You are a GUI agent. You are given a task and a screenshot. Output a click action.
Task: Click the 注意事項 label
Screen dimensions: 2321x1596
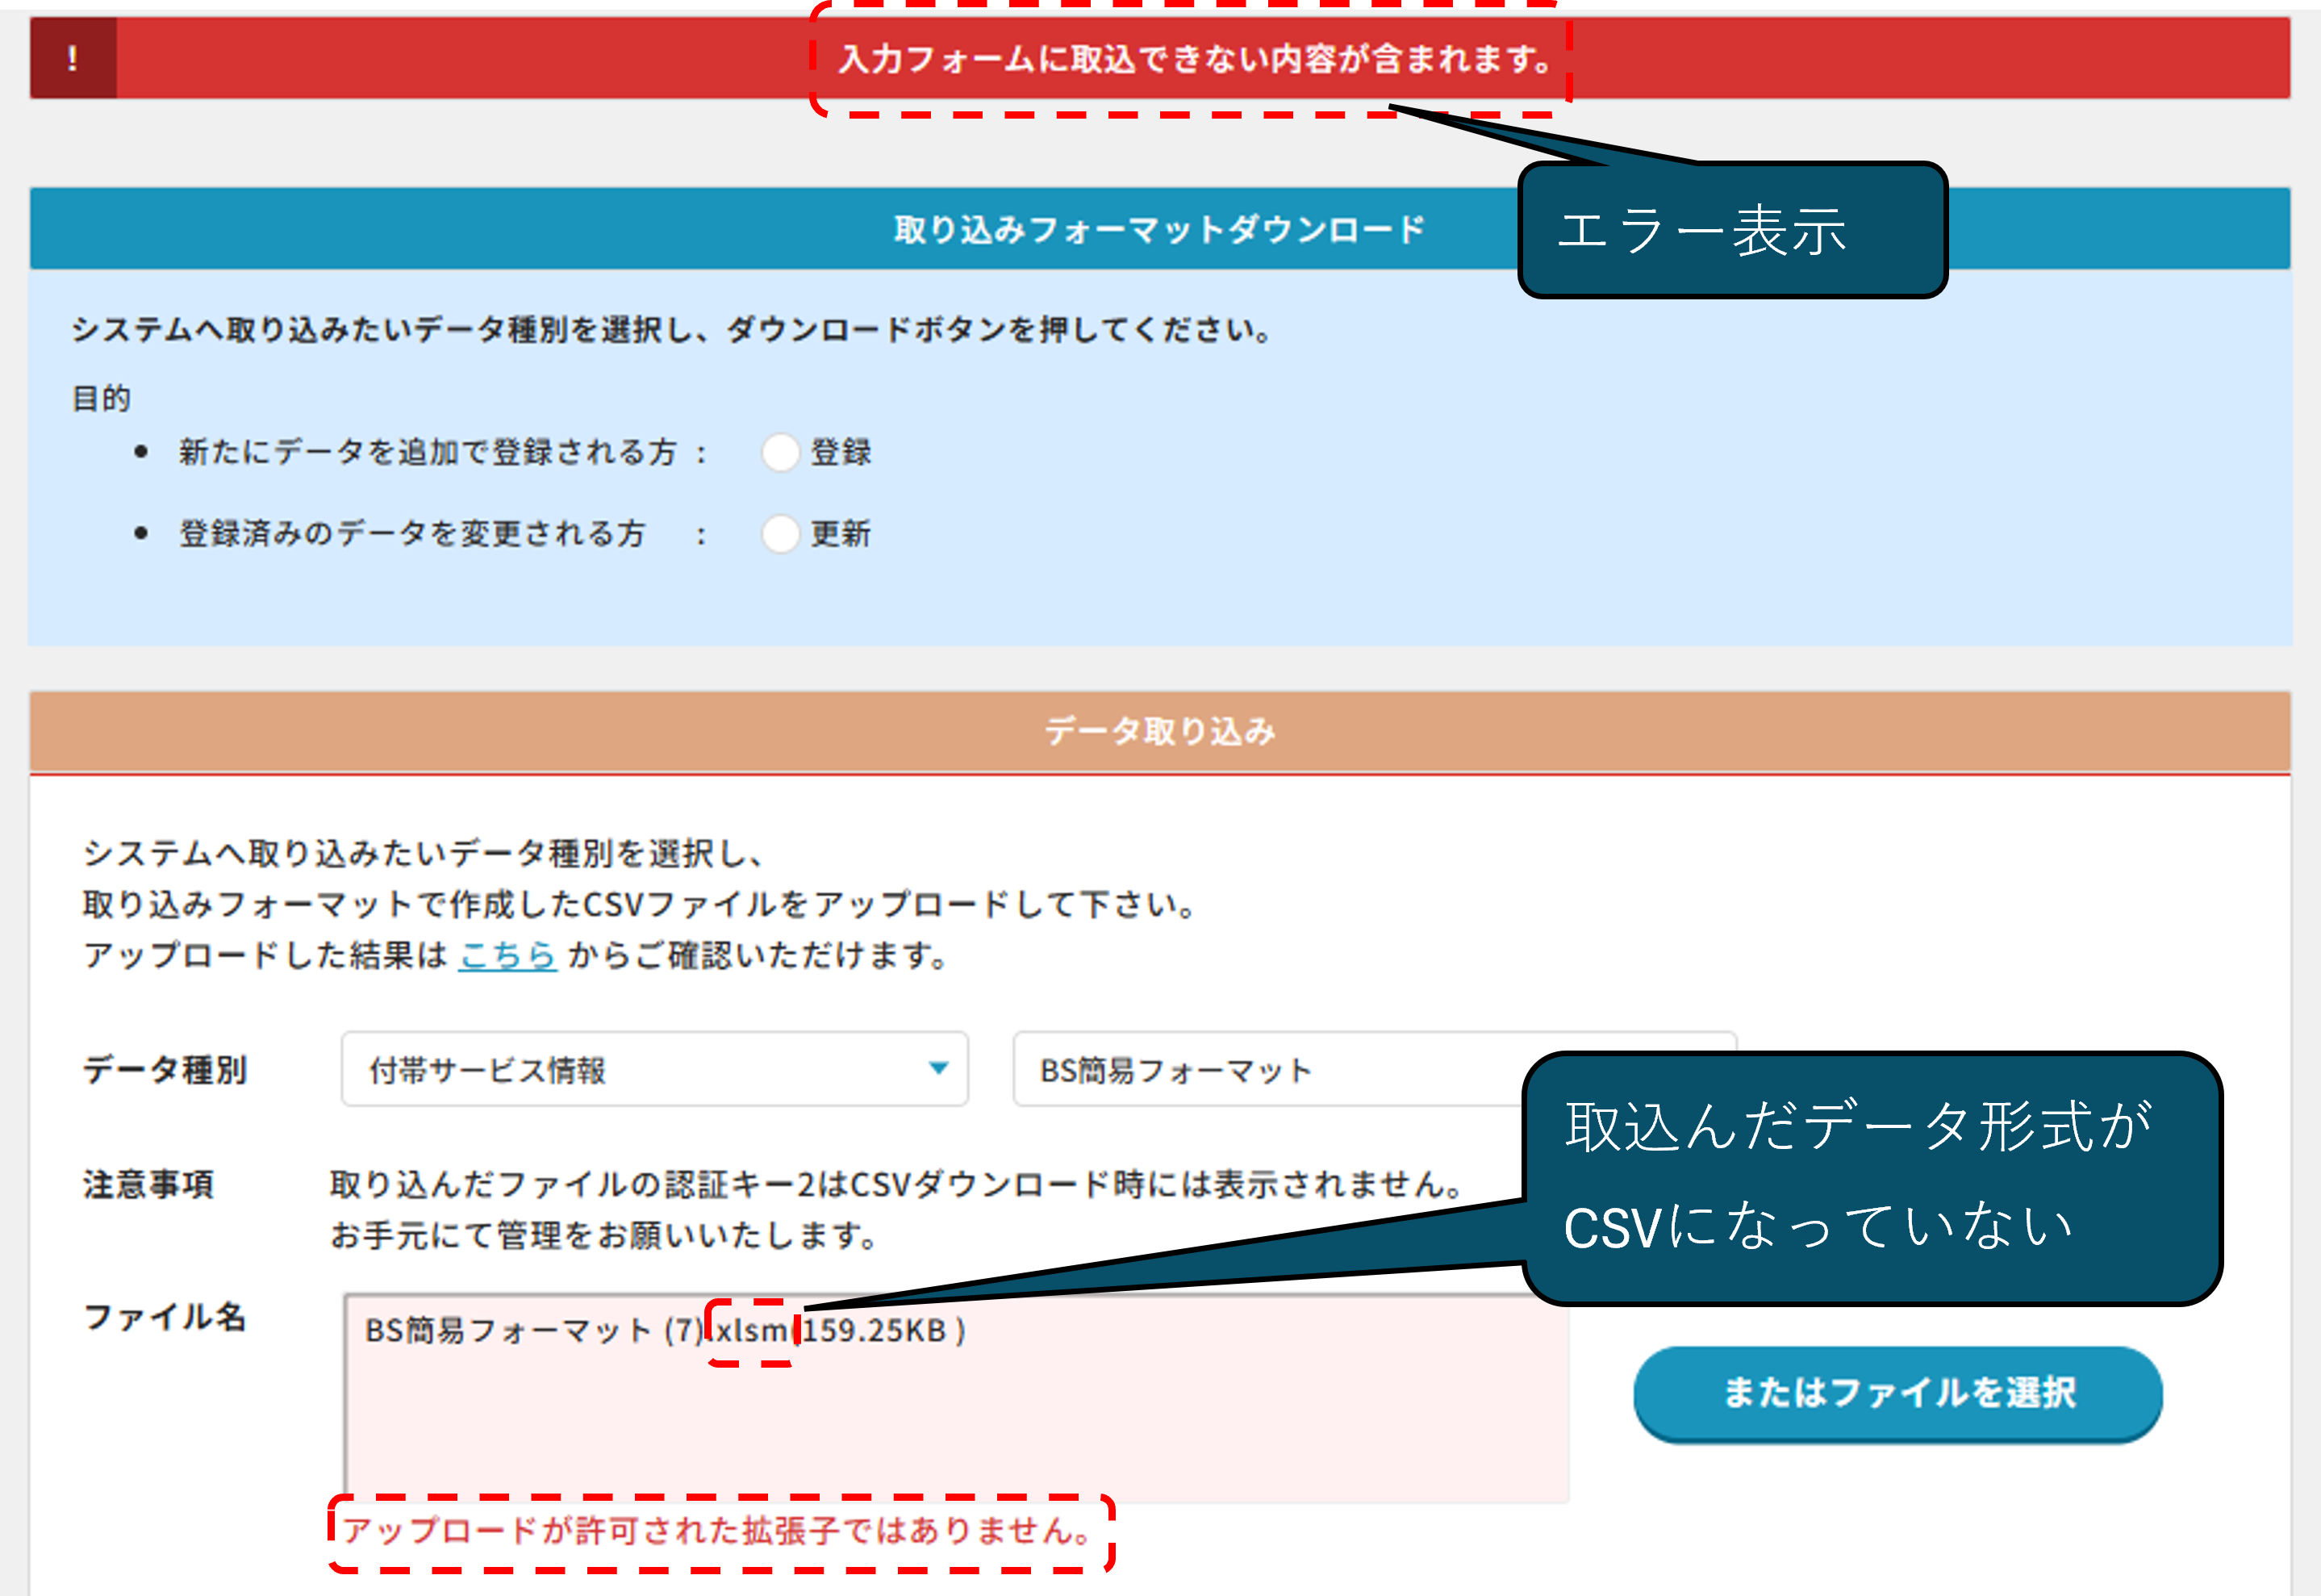pyautogui.click(x=148, y=1184)
